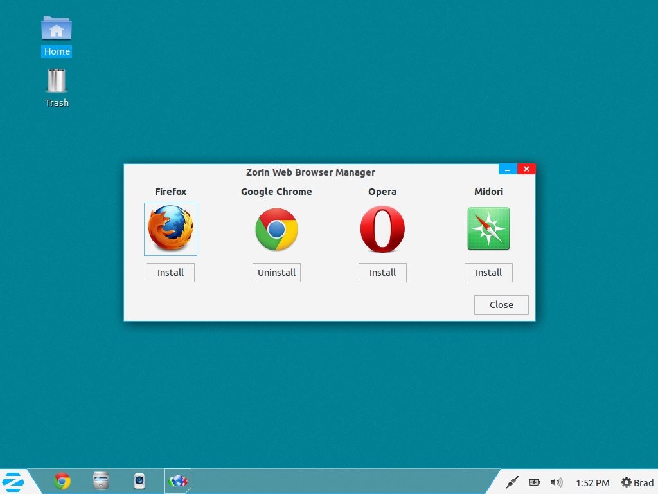Open the network connection tray icon

[512, 482]
